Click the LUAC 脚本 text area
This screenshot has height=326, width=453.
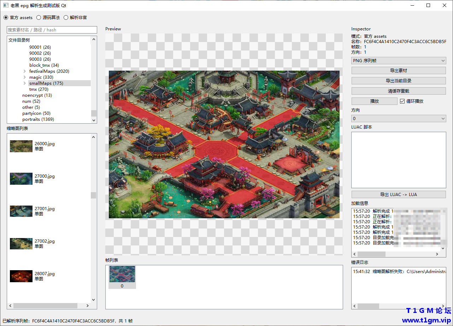coord(399,160)
